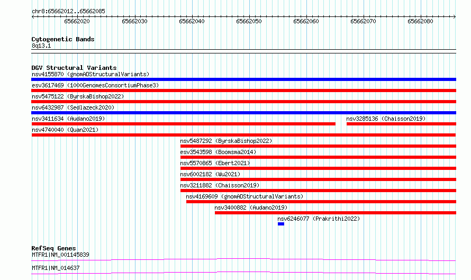
Task: Select the magenta MTFR1|NM_014637 transcript line
Action: (x=243, y=273)
